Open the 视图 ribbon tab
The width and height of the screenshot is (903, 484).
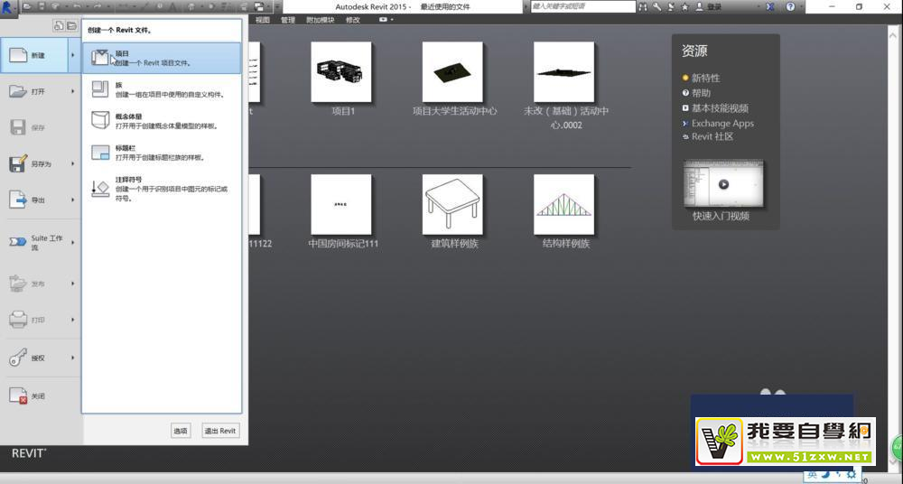[x=263, y=20]
